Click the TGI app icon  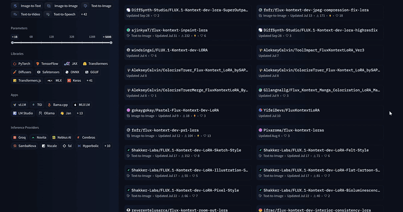pyautogui.click(x=33, y=105)
